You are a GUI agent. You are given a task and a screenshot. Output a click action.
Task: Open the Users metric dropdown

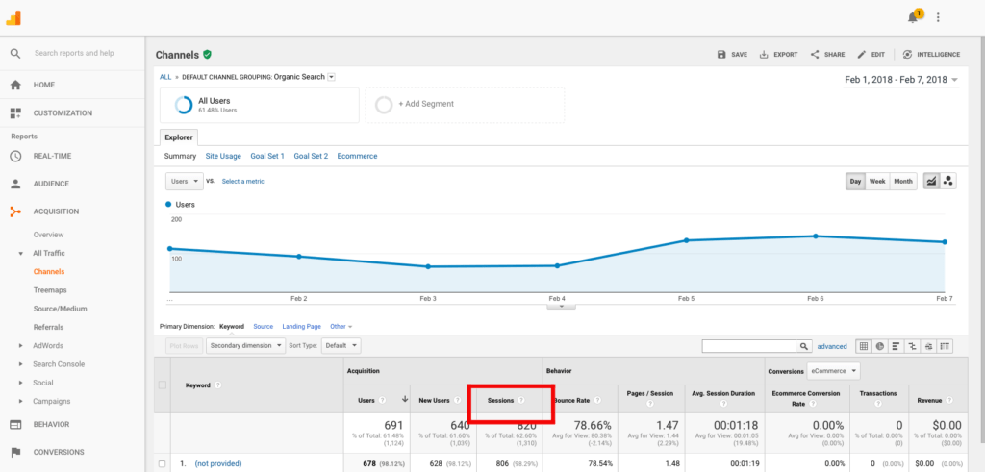tap(184, 181)
